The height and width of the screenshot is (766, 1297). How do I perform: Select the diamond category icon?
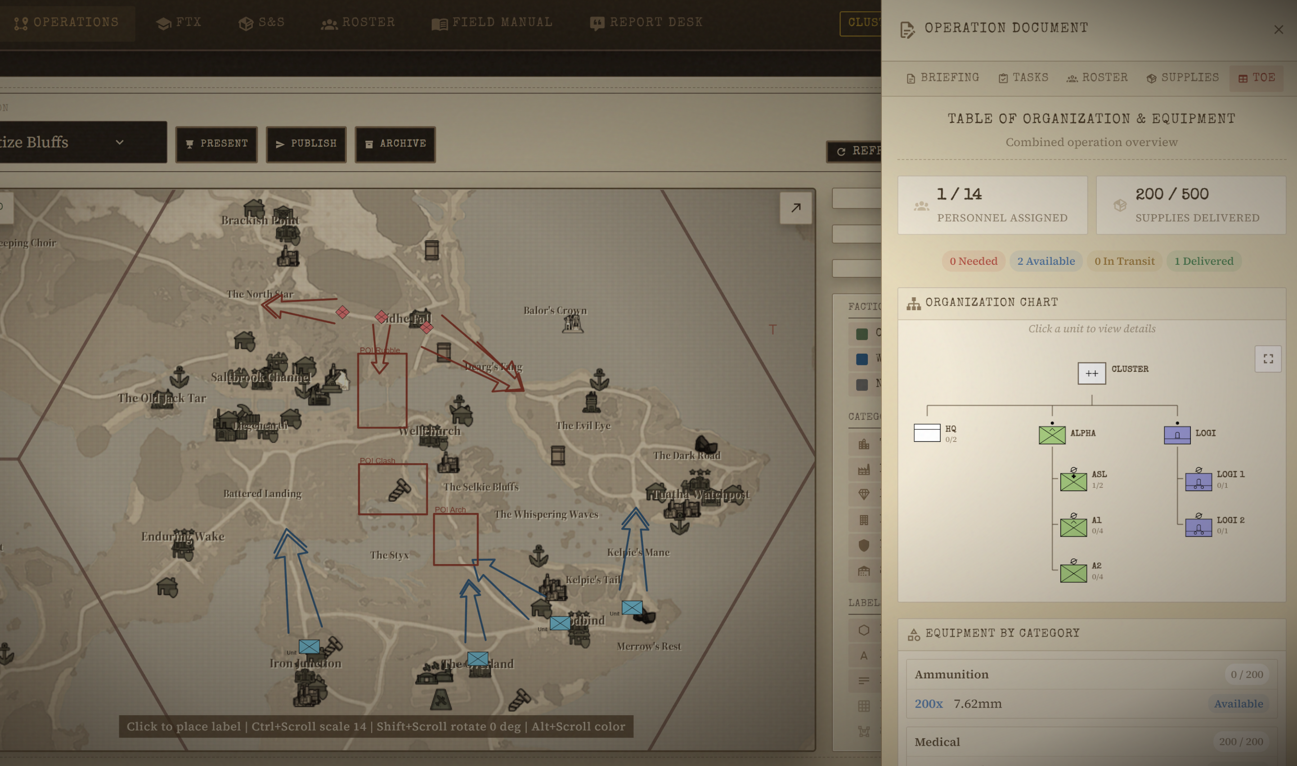(864, 494)
